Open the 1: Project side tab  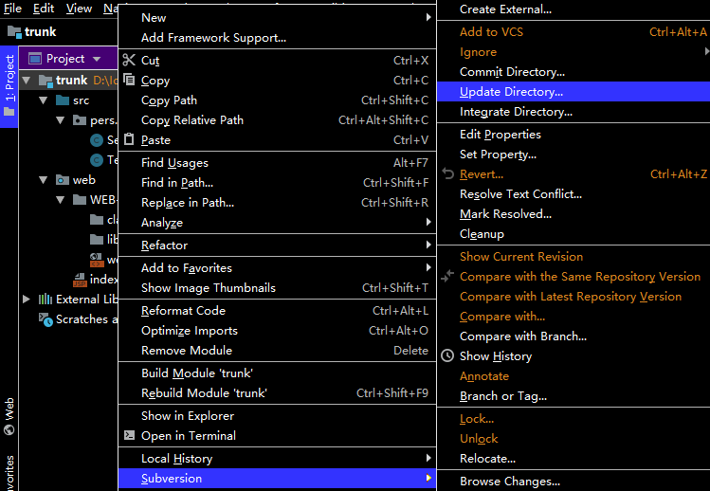tap(9, 86)
